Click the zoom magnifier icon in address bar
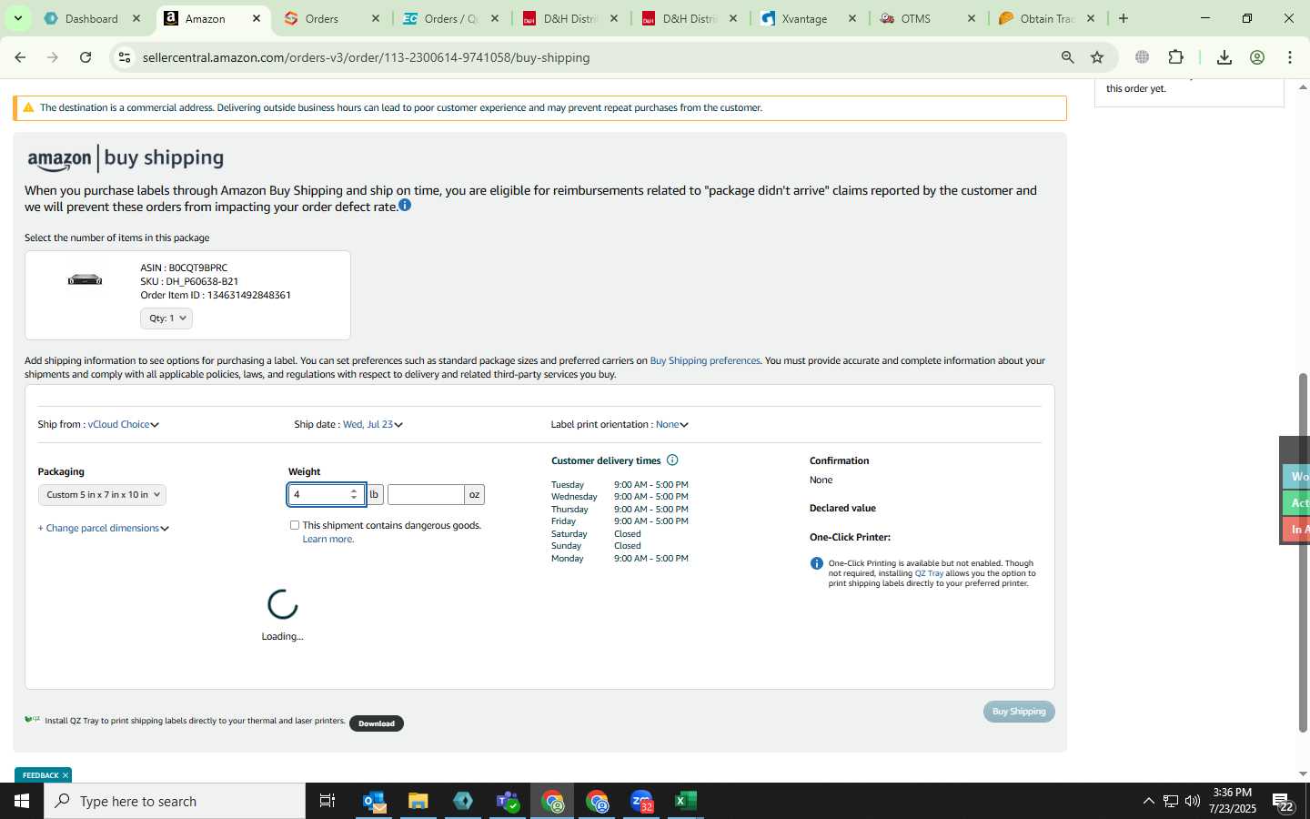Screen dimensions: 1310x819 tap(1068, 57)
